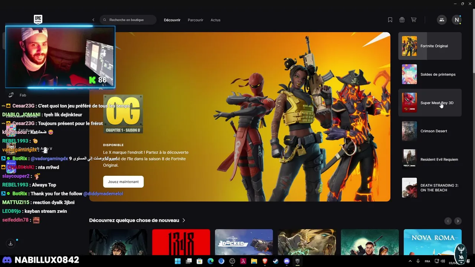The width and height of the screenshot is (475, 267).
Task: Open the FRA language switcher
Action: (x=427, y=261)
